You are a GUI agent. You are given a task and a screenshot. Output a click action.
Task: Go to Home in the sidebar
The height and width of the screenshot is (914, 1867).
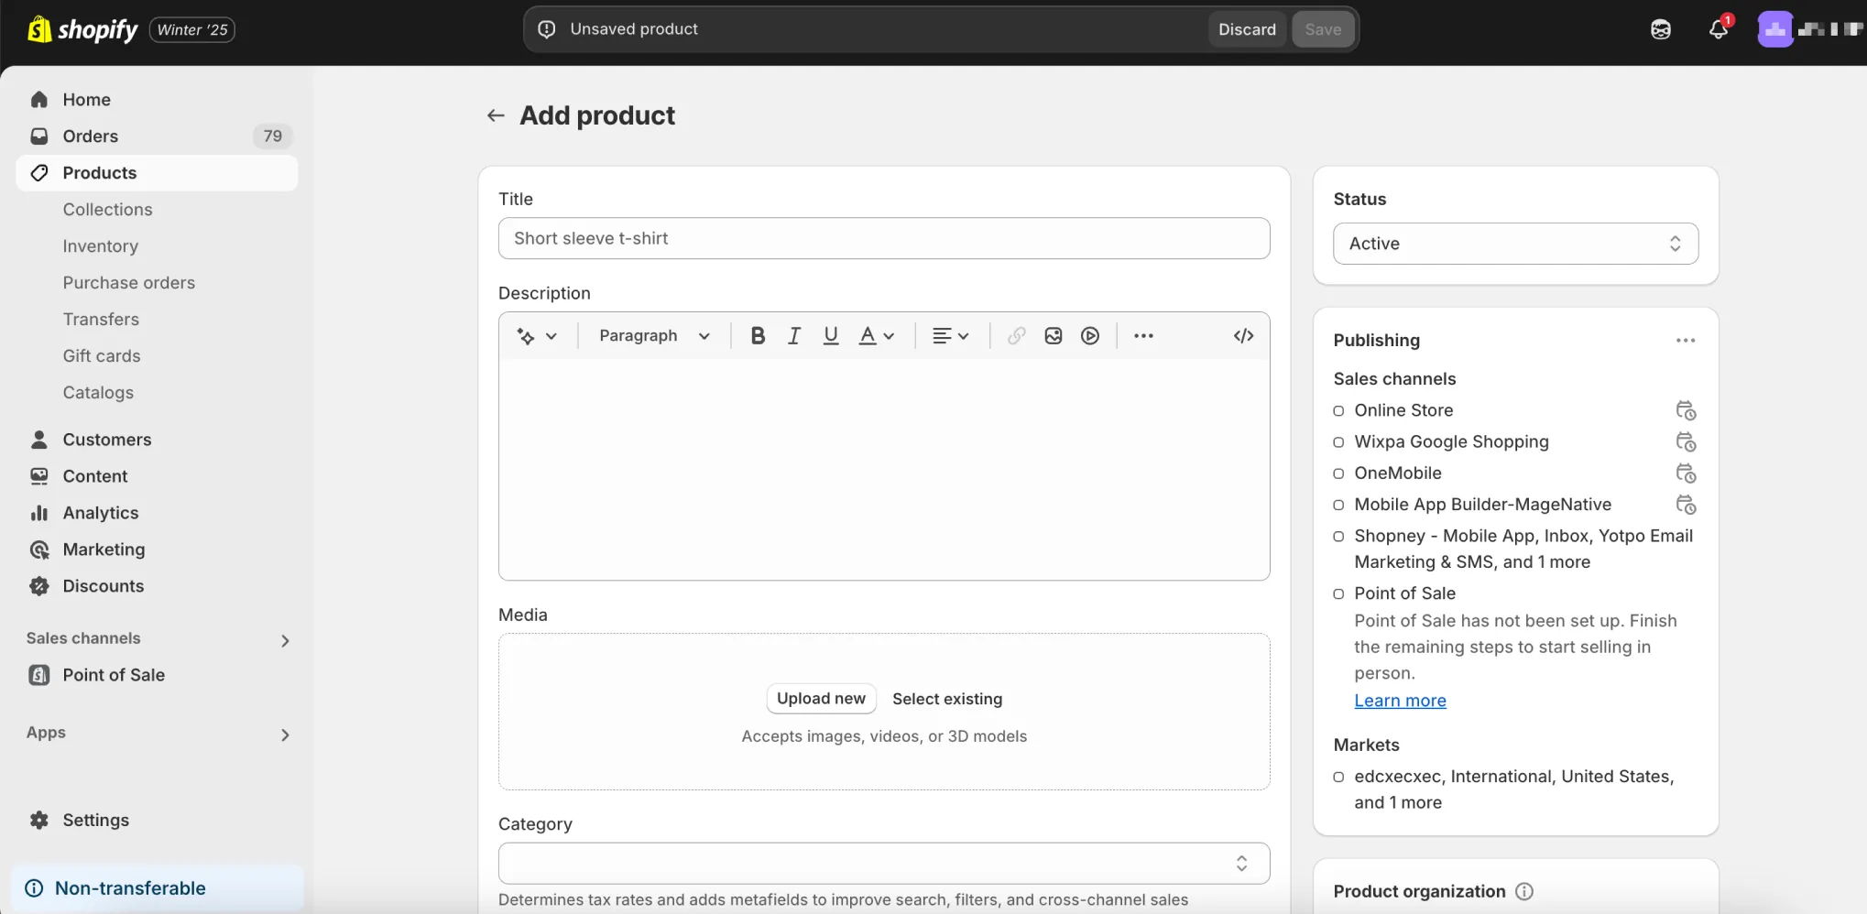pos(157,100)
